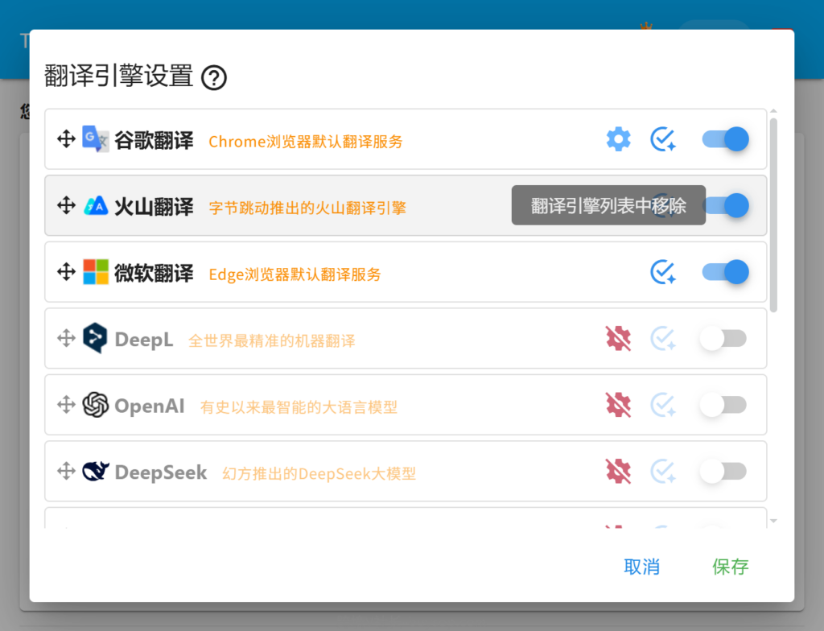The height and width of the screenshot is (631, 824).
Task: Click the verify check icon for 微软翻译
Action: click(663, 272)
